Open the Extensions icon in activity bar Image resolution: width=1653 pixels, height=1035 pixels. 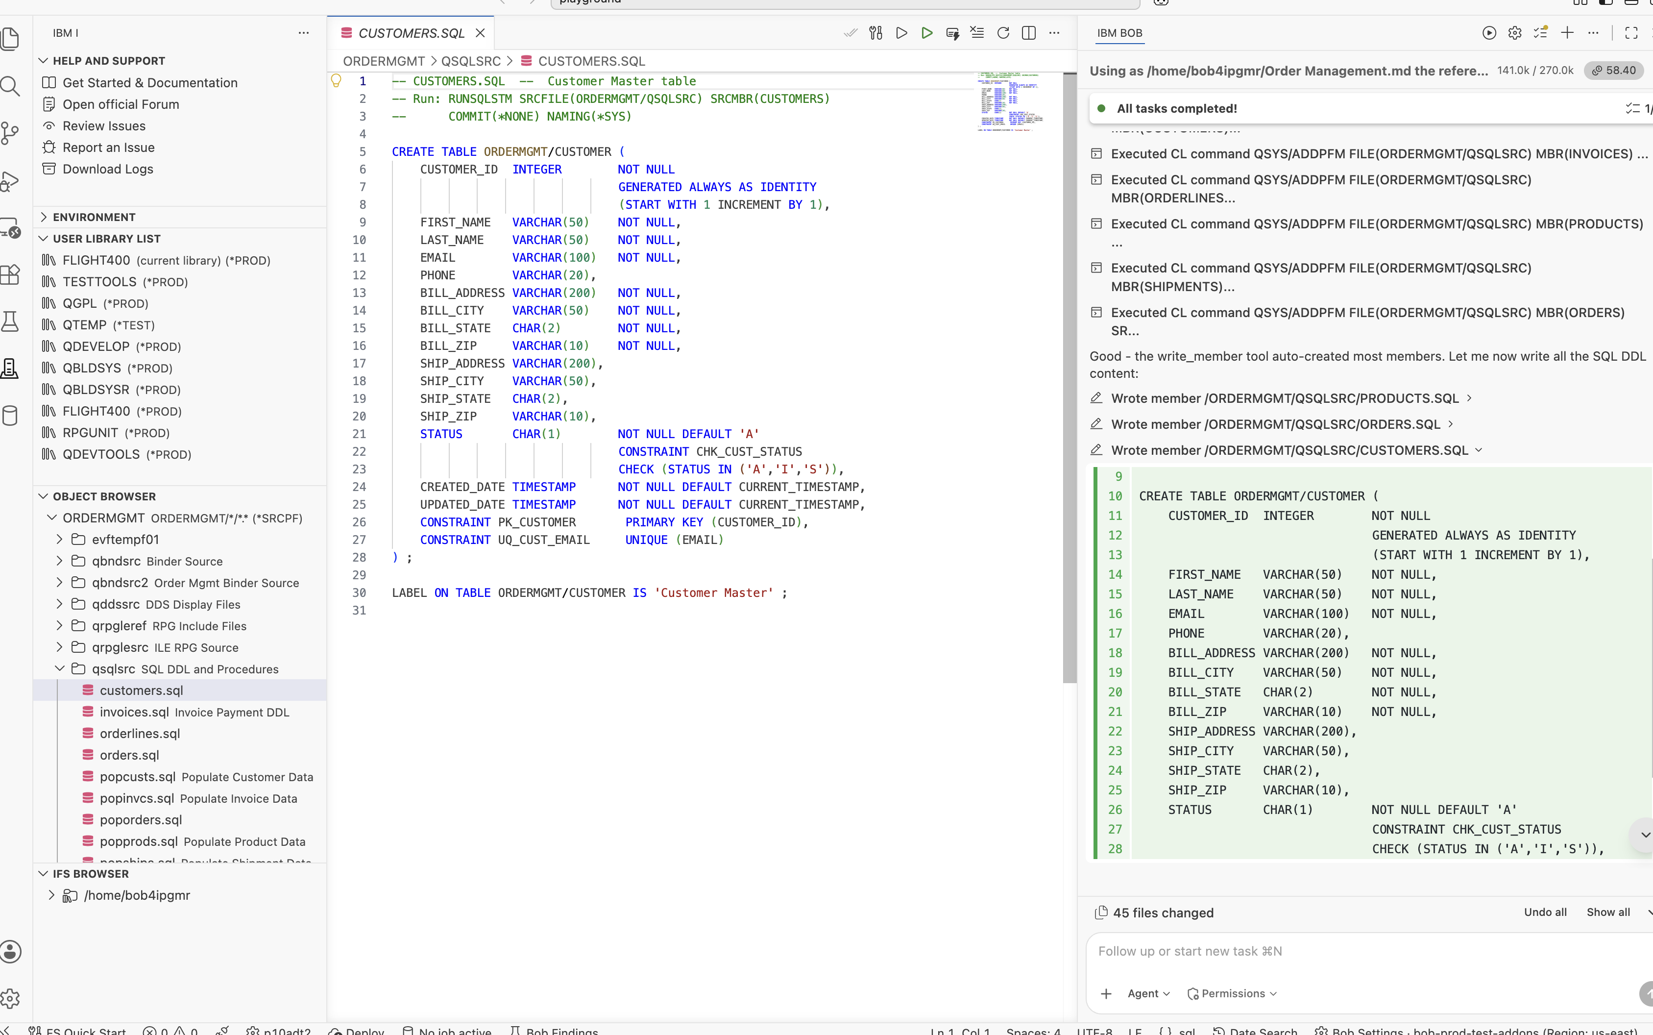(x=10, y=274)
